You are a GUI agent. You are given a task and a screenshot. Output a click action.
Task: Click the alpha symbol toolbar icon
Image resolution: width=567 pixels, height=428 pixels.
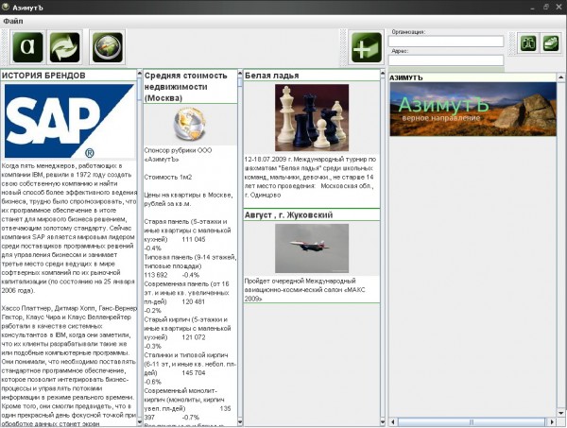point(27,46)
